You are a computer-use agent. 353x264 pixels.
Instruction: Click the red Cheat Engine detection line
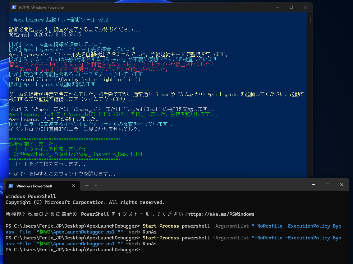(x=90, y=69)
